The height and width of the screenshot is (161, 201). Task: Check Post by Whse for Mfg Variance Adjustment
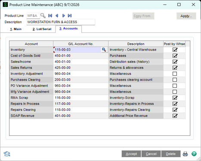[x=175, y=92]
